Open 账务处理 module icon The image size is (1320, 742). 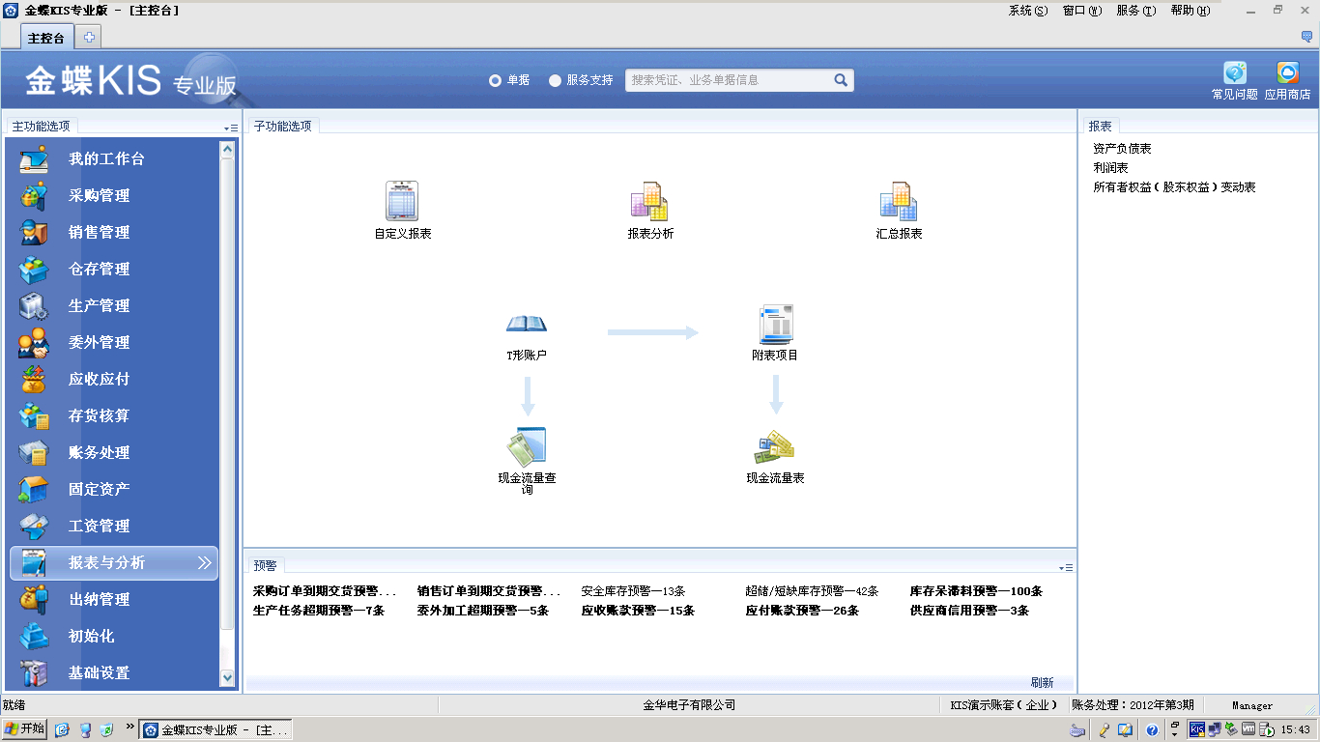[34, 452]
